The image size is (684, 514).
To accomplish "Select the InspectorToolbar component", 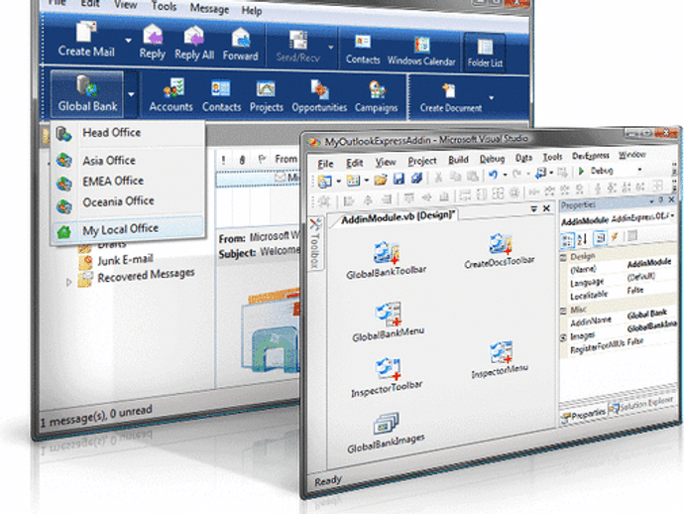I will [387, 378].
